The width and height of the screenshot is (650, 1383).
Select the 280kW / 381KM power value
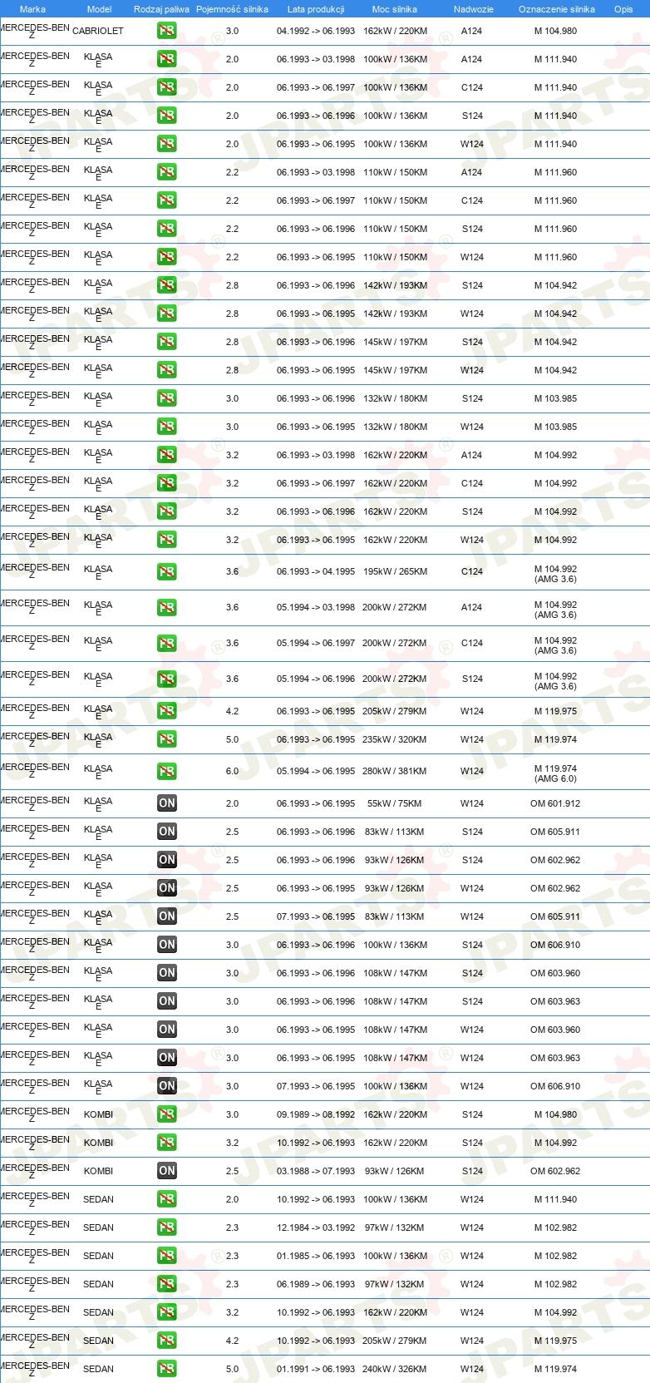point(395,772)
